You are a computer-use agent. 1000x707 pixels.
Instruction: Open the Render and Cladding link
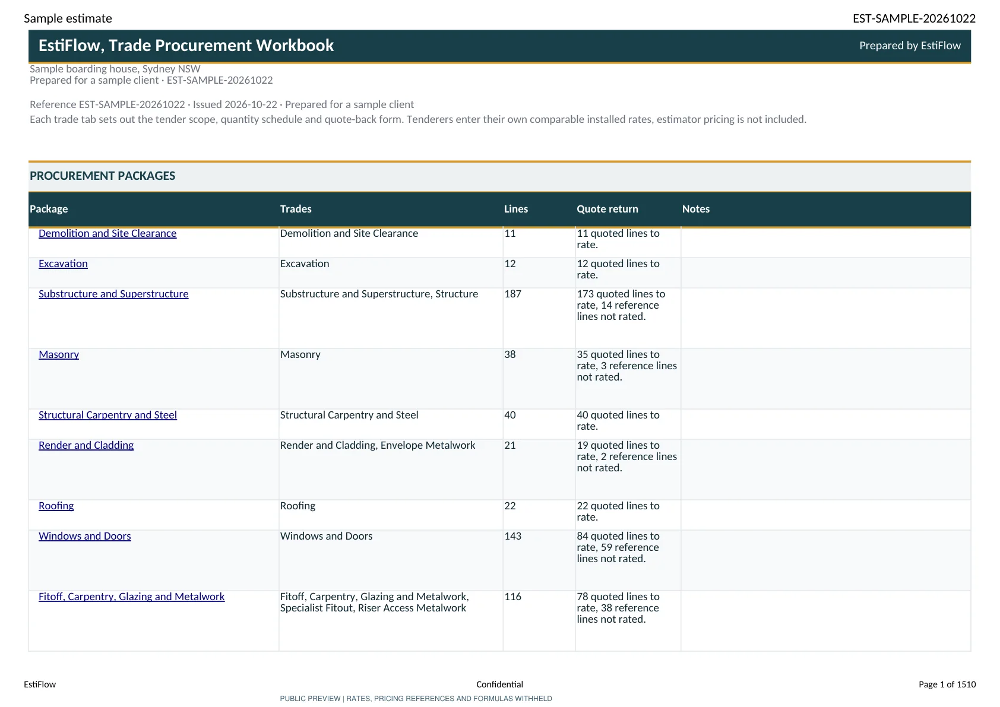(x=86, y=445)
